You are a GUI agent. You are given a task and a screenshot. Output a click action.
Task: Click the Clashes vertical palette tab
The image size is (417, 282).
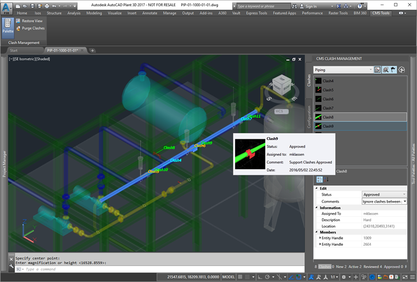(309, 81)
